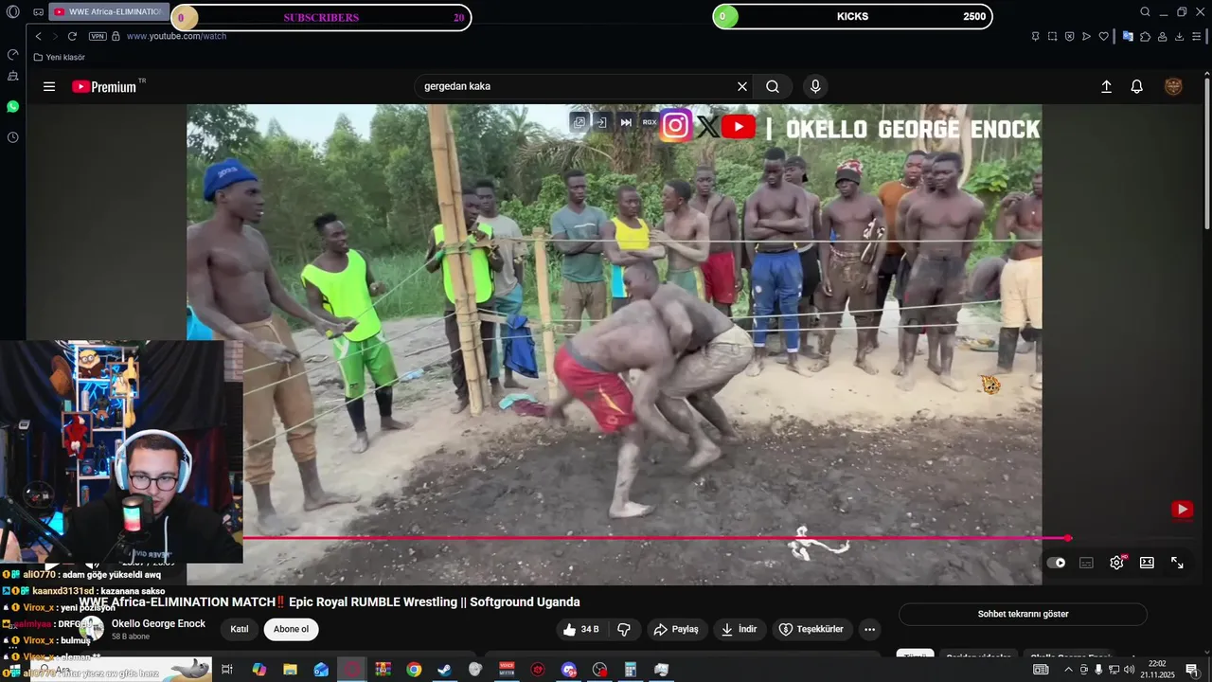Dislike the video
The height and width of the screenshot is (682, 1212).
pyautogui.click(x=624, y=629)
